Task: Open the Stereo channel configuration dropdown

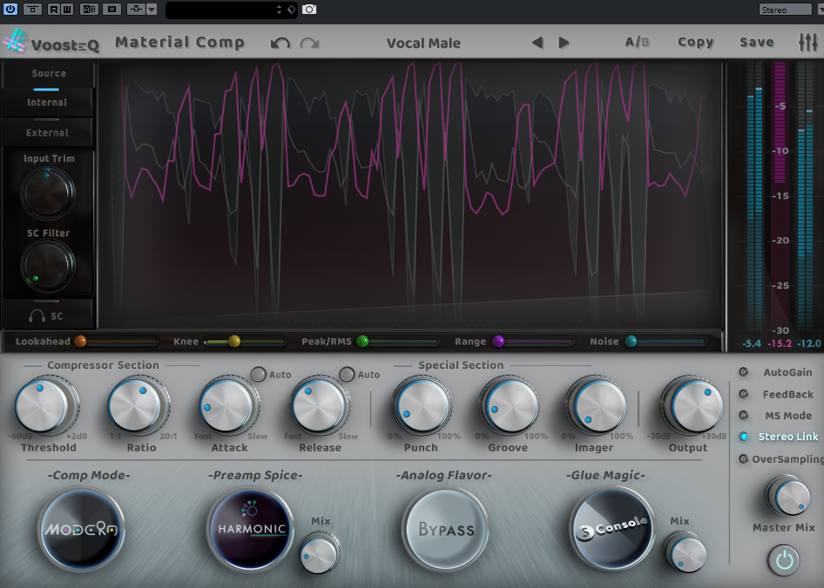Action: pyautogui.click(x=785, y=10)
